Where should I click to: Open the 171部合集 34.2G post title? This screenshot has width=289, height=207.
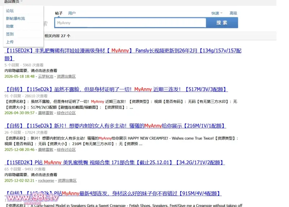point(115,162)
